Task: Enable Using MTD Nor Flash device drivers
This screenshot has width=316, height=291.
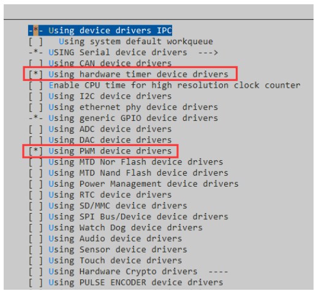Action: click(126, 162)
